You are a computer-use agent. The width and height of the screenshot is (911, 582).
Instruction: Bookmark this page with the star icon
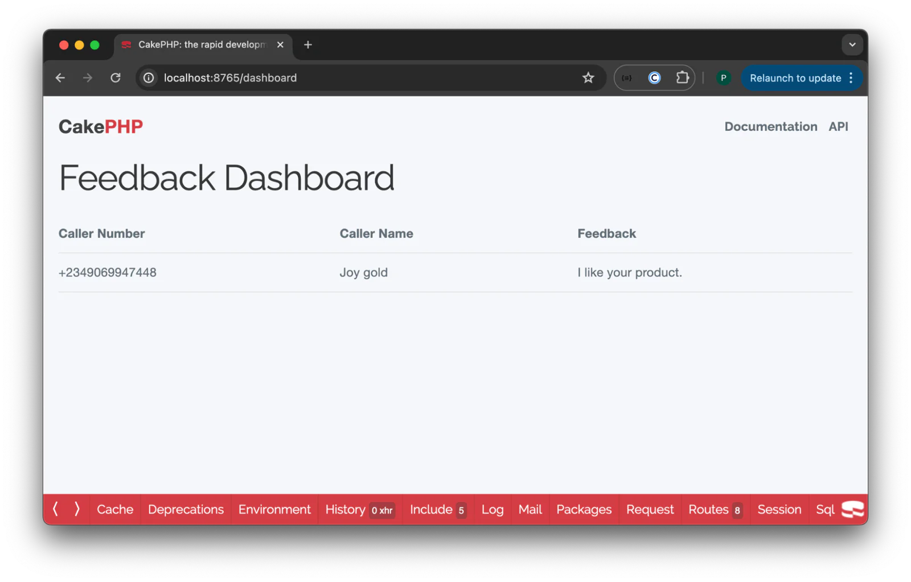click(x=588, y=78)
